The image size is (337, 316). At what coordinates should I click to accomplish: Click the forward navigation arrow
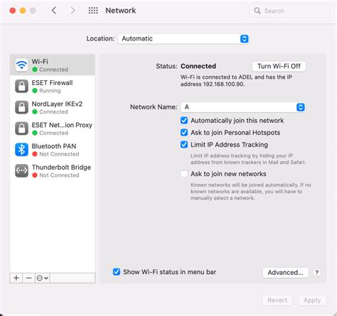pos(73,11)
